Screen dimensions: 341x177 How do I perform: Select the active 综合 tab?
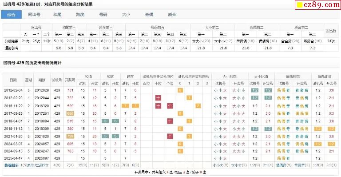coord(11,14)
